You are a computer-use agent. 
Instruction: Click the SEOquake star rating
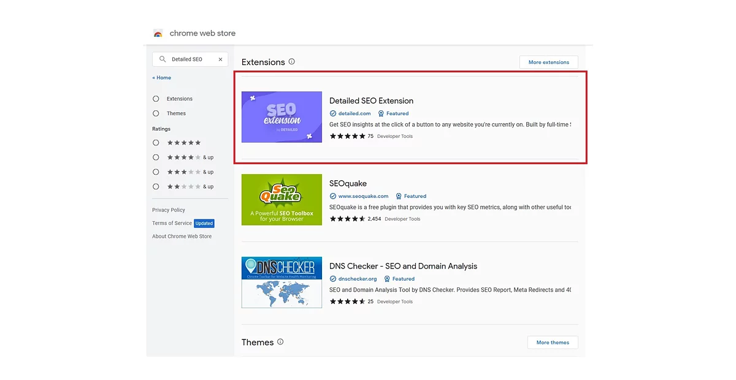348,219
